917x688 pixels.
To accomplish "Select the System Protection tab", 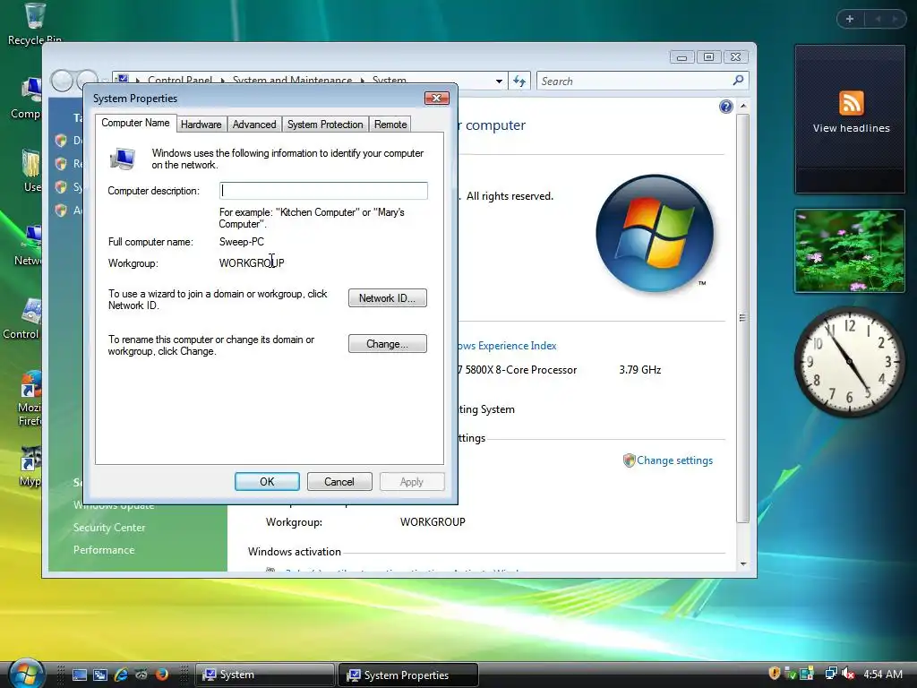I will pyautogui.click(x=325, y=124).
